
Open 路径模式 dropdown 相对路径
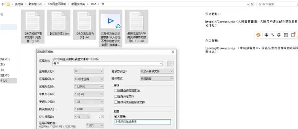click(156, 79)
